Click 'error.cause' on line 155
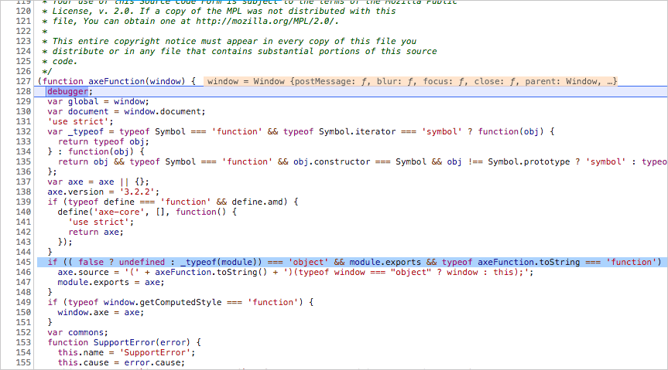Viewport: 668px width, 370px height. point(152,363)
